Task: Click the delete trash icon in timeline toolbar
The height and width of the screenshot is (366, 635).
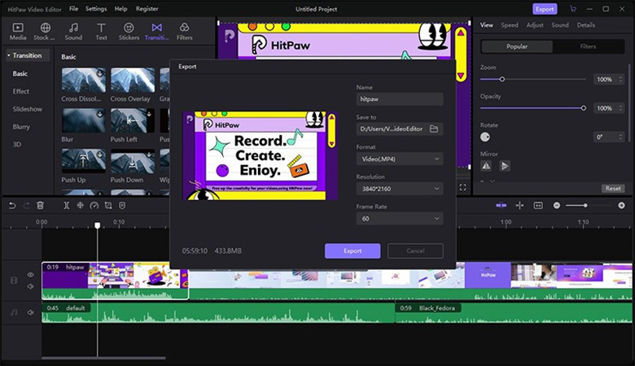Action: pyautogui.click(x=42, y=206)
